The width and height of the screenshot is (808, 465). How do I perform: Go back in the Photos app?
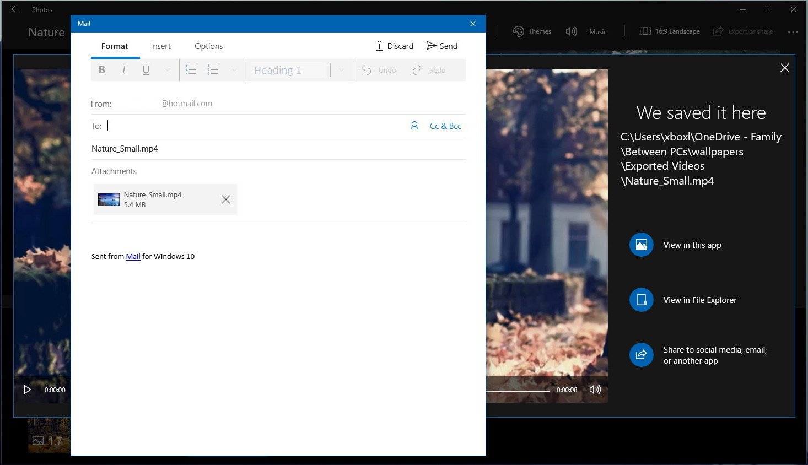coord(15,9)
